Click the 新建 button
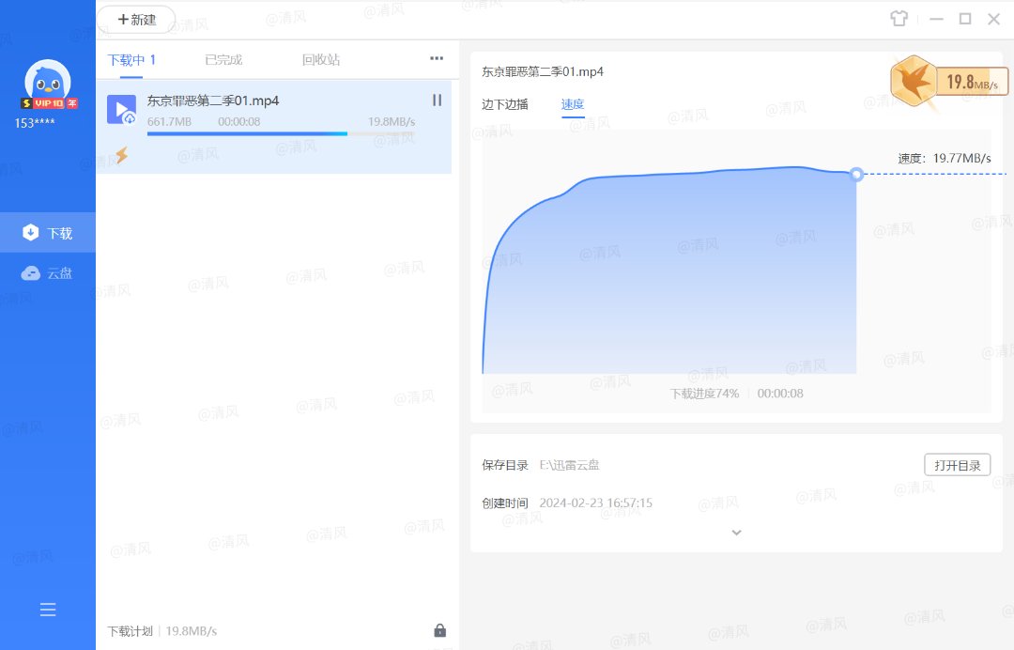The image size is (1014, 650). coord(136,19)
